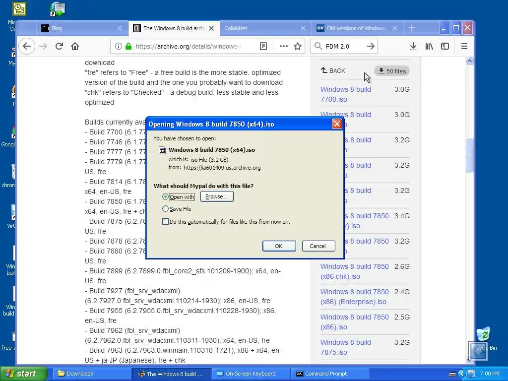Image resolution: width=508 pixels, height=381 pixels.
Task: Reload the page with the refresh icon
Action: (x=59, y=46)
